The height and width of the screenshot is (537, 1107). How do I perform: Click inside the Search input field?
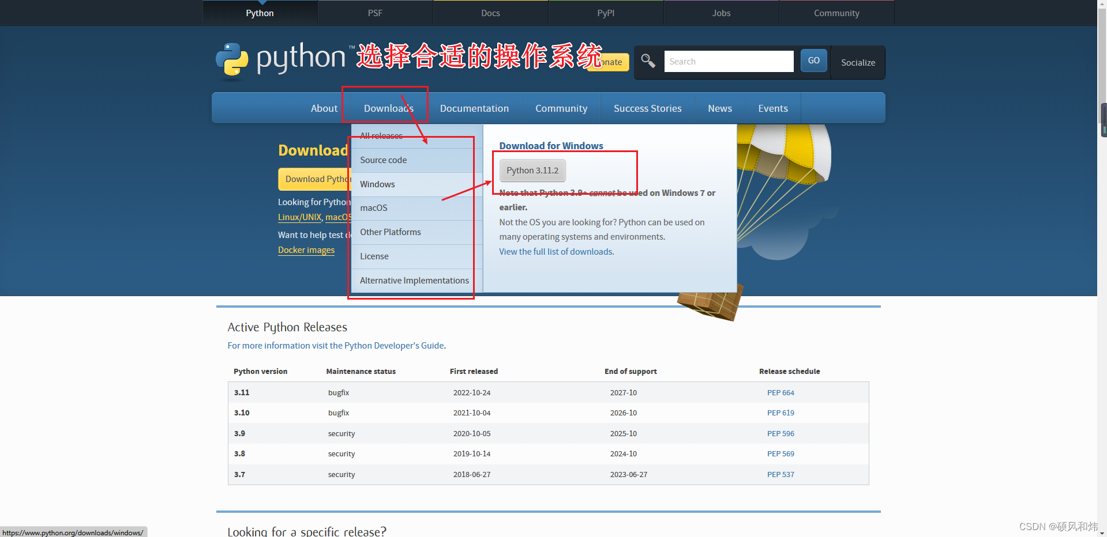point(729,61)
